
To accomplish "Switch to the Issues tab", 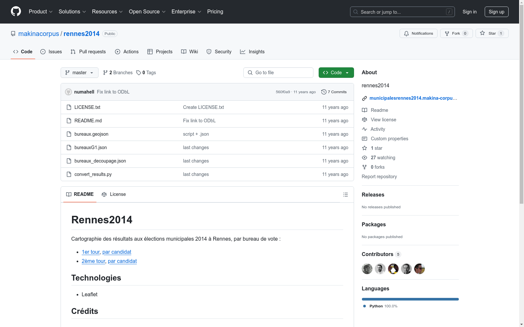I will point(51,52).
